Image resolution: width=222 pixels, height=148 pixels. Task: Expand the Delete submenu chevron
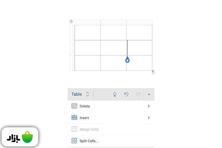click(x=149, y=106)
